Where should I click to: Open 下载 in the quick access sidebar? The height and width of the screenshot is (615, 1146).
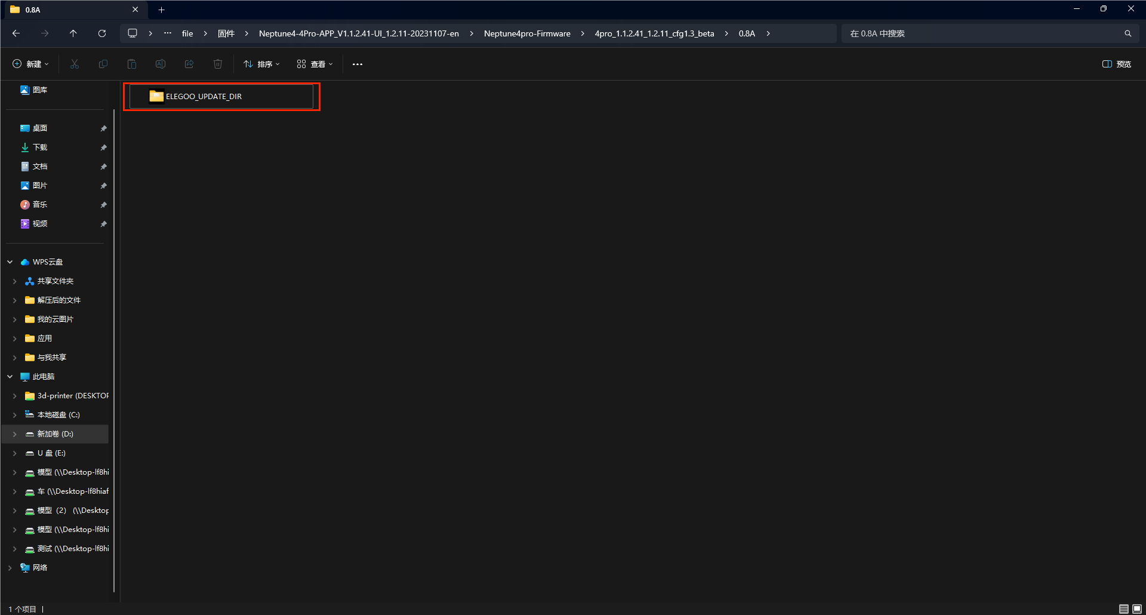pyautogui.click(x=40, y=147)
